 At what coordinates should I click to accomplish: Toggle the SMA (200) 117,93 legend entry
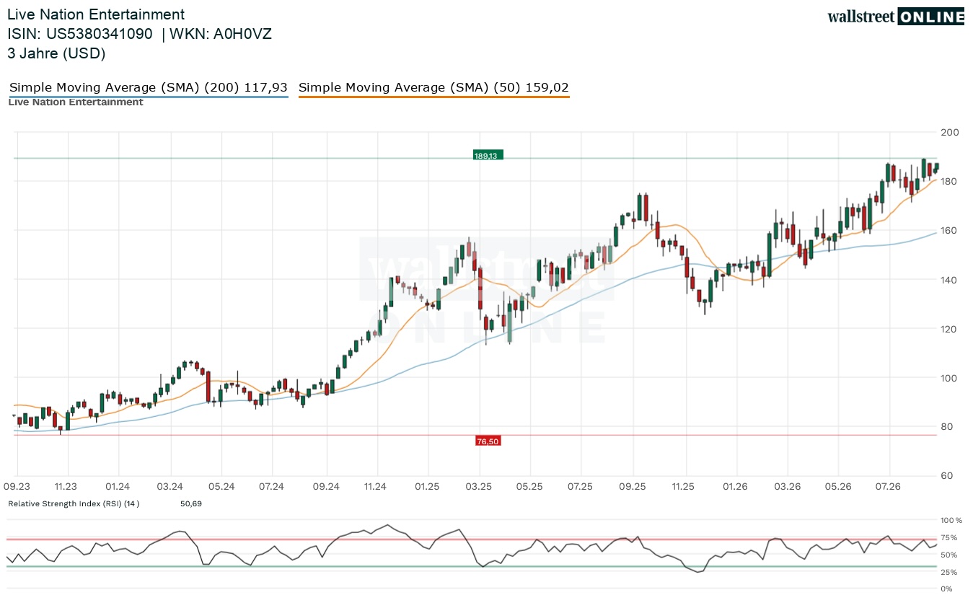(x=149, y=88)
